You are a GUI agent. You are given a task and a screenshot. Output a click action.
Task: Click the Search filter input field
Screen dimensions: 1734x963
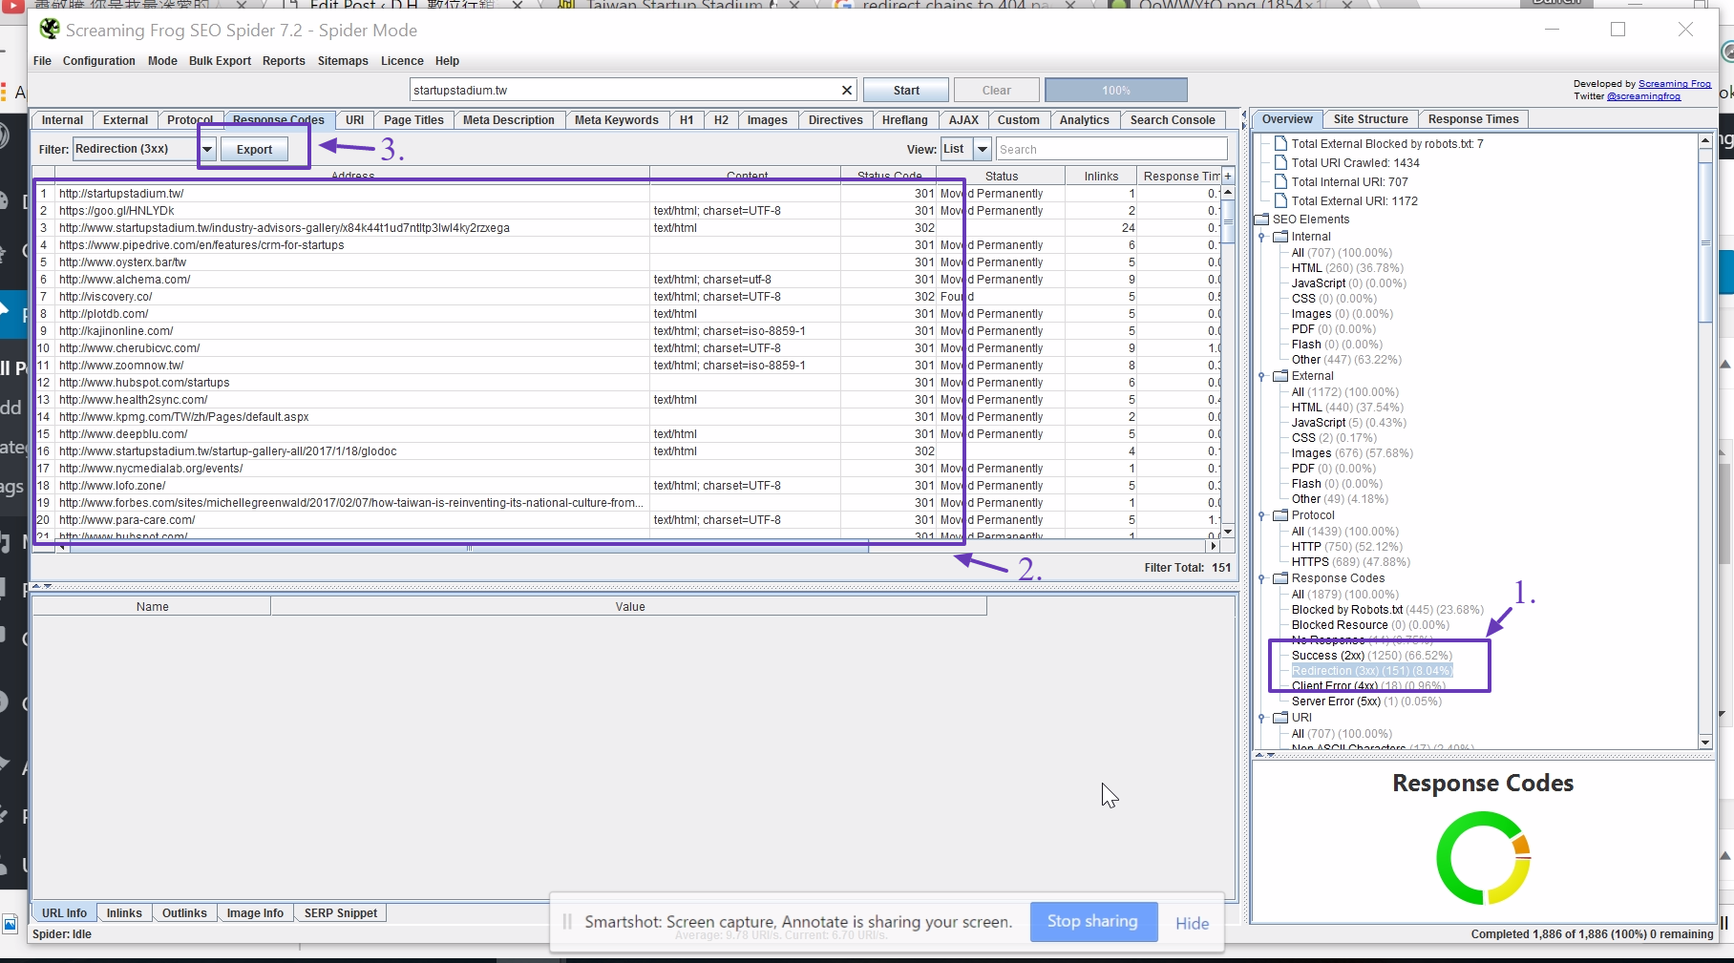(x=1111, y=149)
